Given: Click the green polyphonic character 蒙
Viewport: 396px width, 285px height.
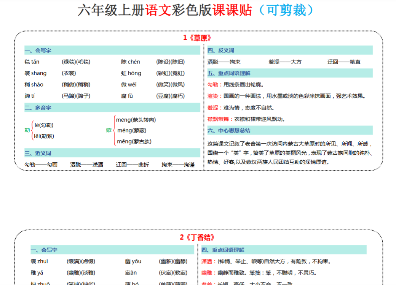Looking at the screenshot, I should point(109,130).
